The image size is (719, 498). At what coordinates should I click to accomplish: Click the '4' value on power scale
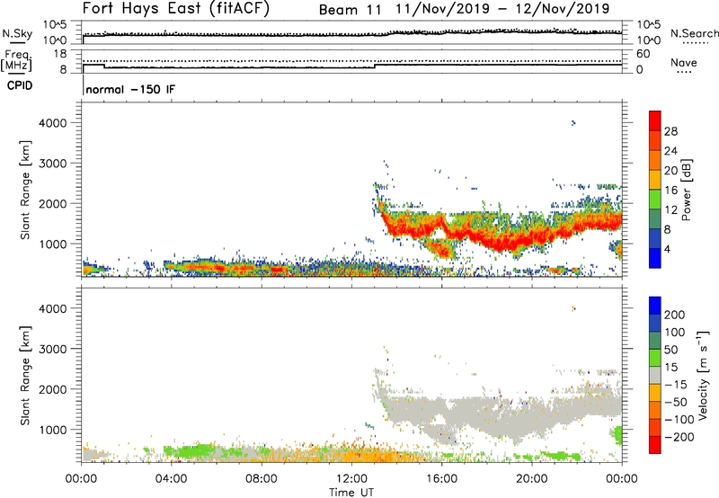click(667, 249)
